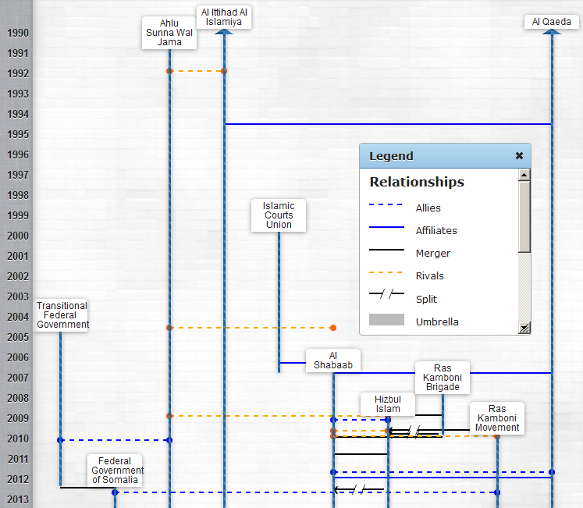This screenshot has width=583, height=508.
Task: Click the Rivals legend label
Action: [x=430, y=276]
